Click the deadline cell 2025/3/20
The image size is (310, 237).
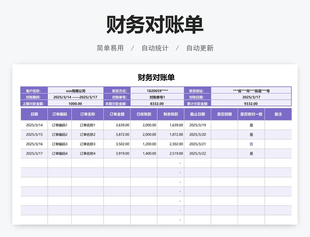click(198, 135)
